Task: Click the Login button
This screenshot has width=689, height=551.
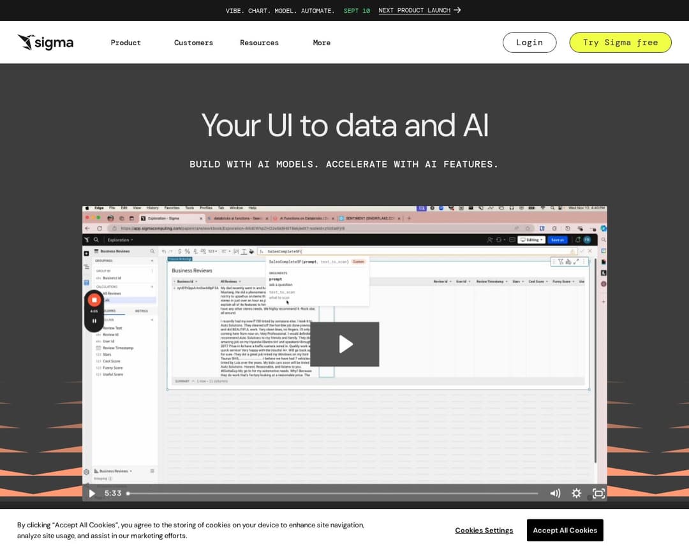Action: [529, 43]
